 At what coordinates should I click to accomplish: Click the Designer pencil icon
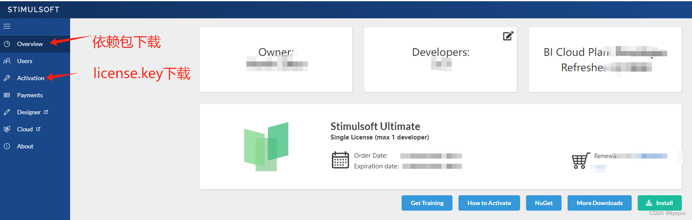[x=7, y=112]
